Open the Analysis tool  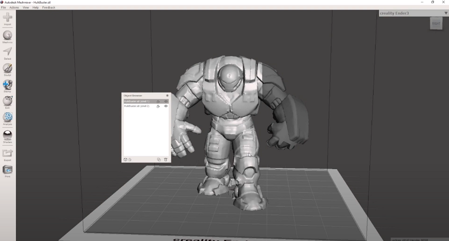pyautogui.click(x=8, y=117)
